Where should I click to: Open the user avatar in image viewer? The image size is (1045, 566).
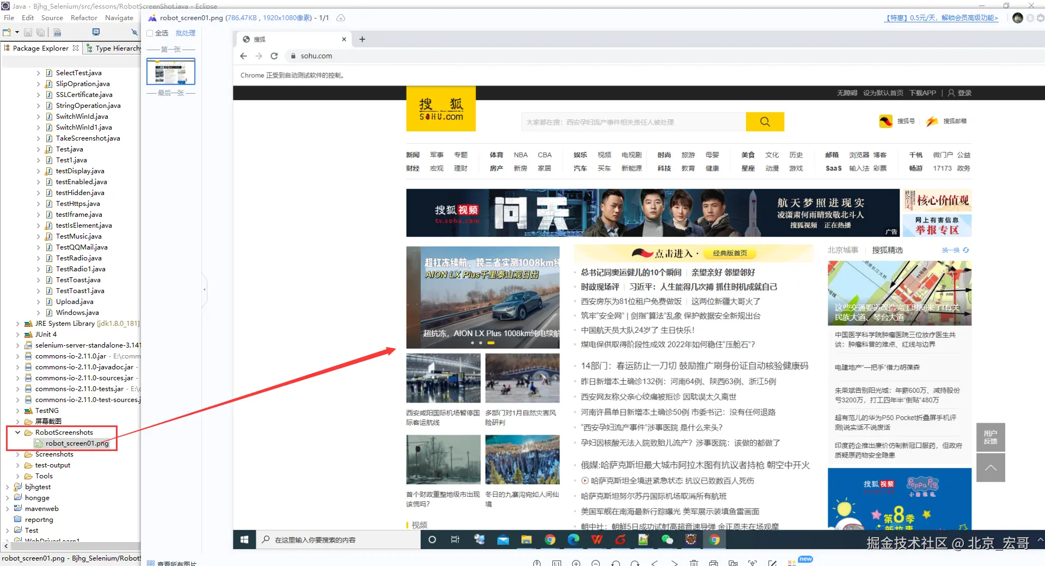coord(1017,18)
